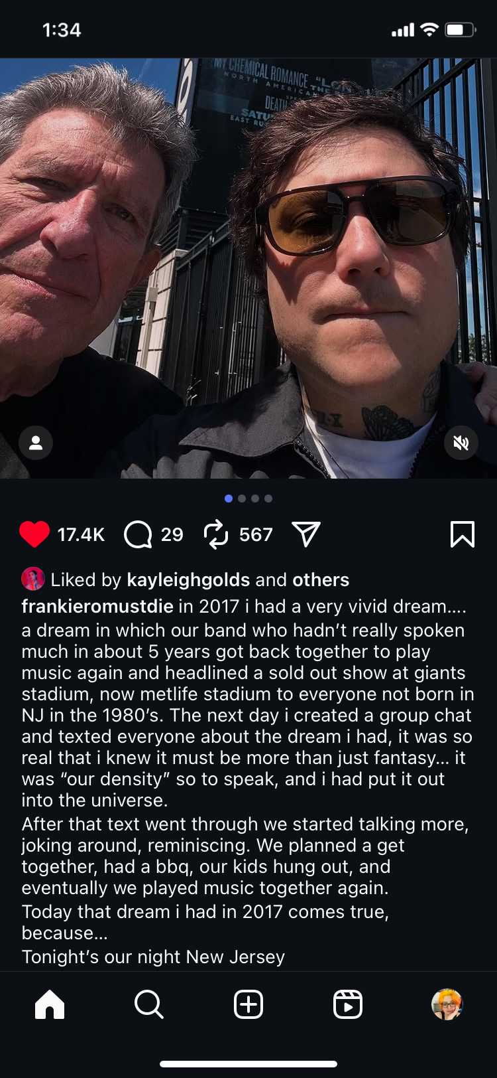Select the second carousel page dot

[242, 499]
